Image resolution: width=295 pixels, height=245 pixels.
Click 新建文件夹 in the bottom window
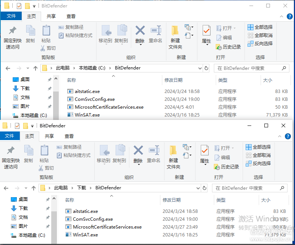(173, 158)
